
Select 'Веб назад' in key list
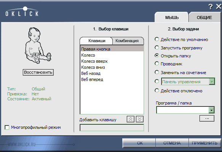(x=112, y=73)
